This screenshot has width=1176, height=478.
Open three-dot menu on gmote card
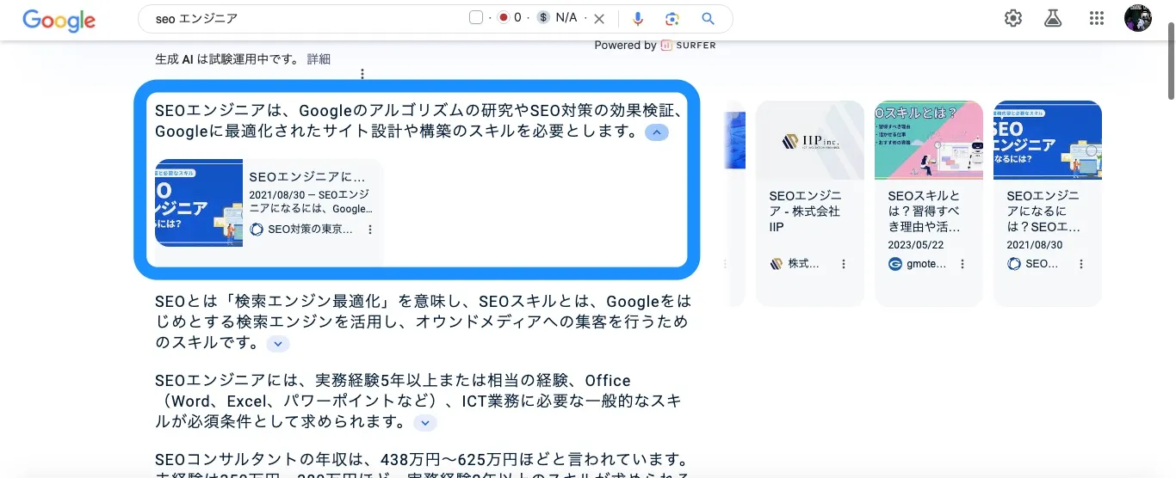[x=962, y=264]
